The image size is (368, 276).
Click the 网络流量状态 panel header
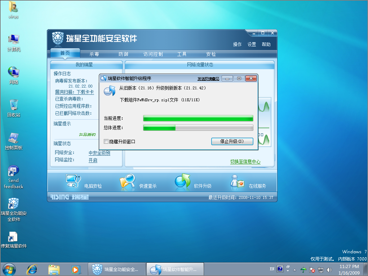200,65
